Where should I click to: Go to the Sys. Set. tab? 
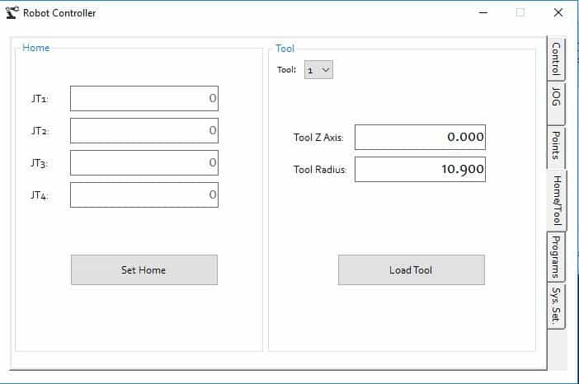click(x=556, y=306)
